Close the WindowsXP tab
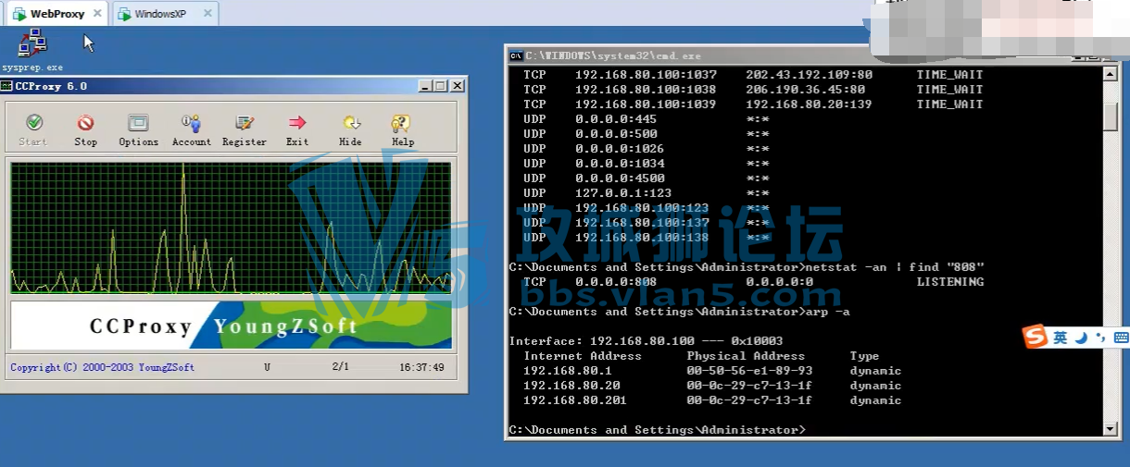Screen dimensions: 1130x467 [x=207, y=14]
